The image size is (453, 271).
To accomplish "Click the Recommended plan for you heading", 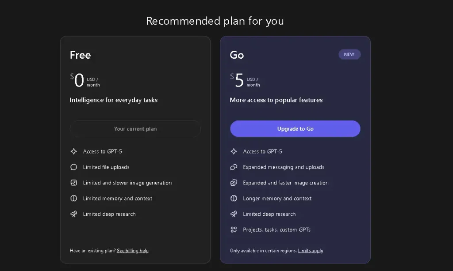I will (215, 21).
